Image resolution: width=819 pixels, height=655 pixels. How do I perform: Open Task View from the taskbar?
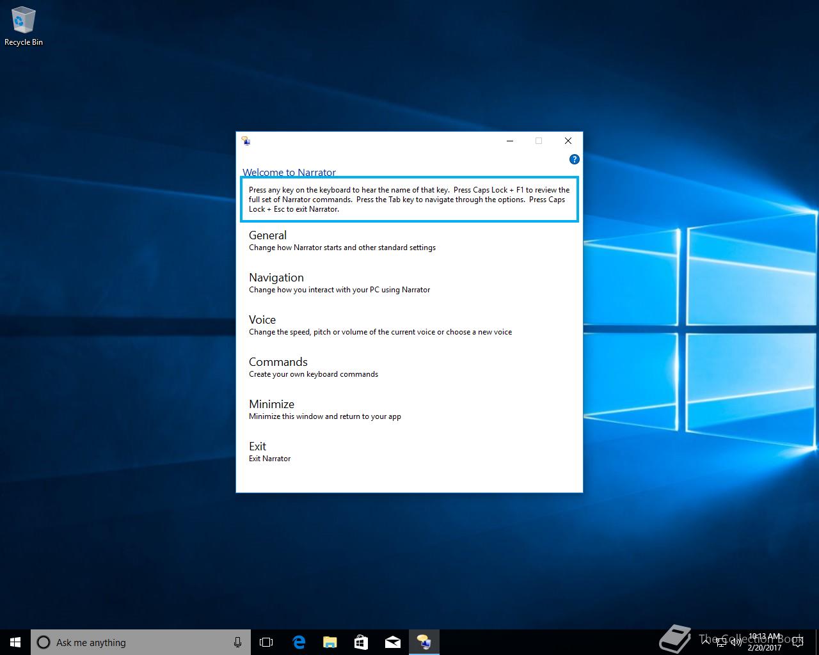point(266,642)
